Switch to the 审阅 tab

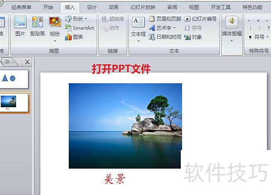172,7
